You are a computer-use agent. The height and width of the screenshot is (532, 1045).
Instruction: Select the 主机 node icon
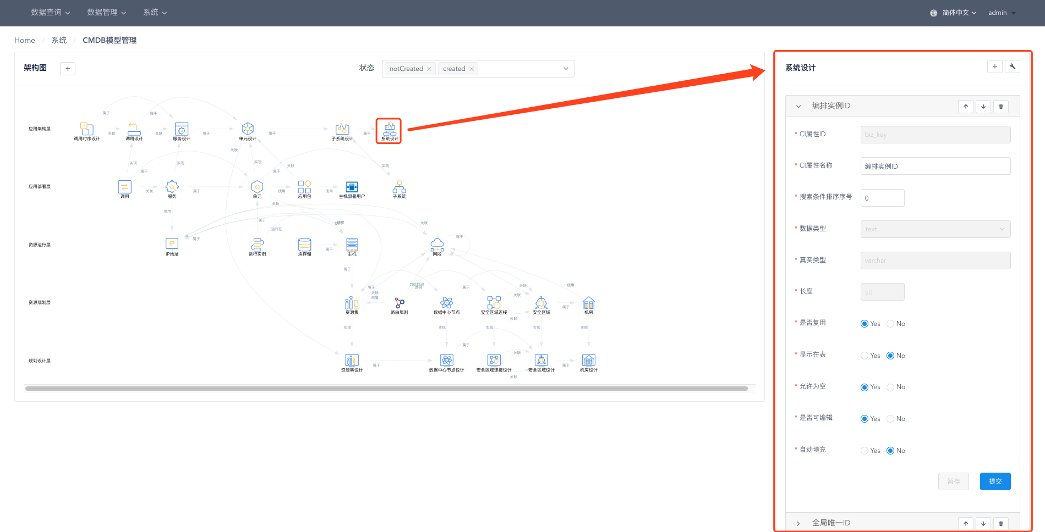click(x=352, y=244)
